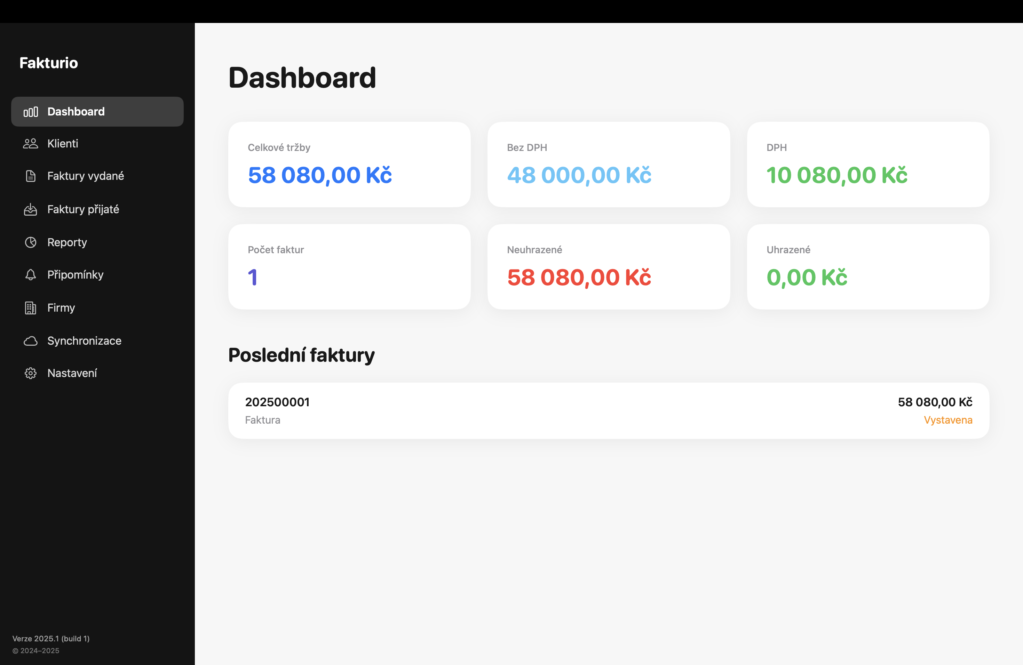Click the Vystavena status label
This screenshot has width=1023, height=665.
coord(948,420)
